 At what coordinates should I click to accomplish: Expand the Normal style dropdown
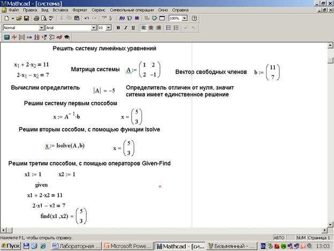(41, 28)
